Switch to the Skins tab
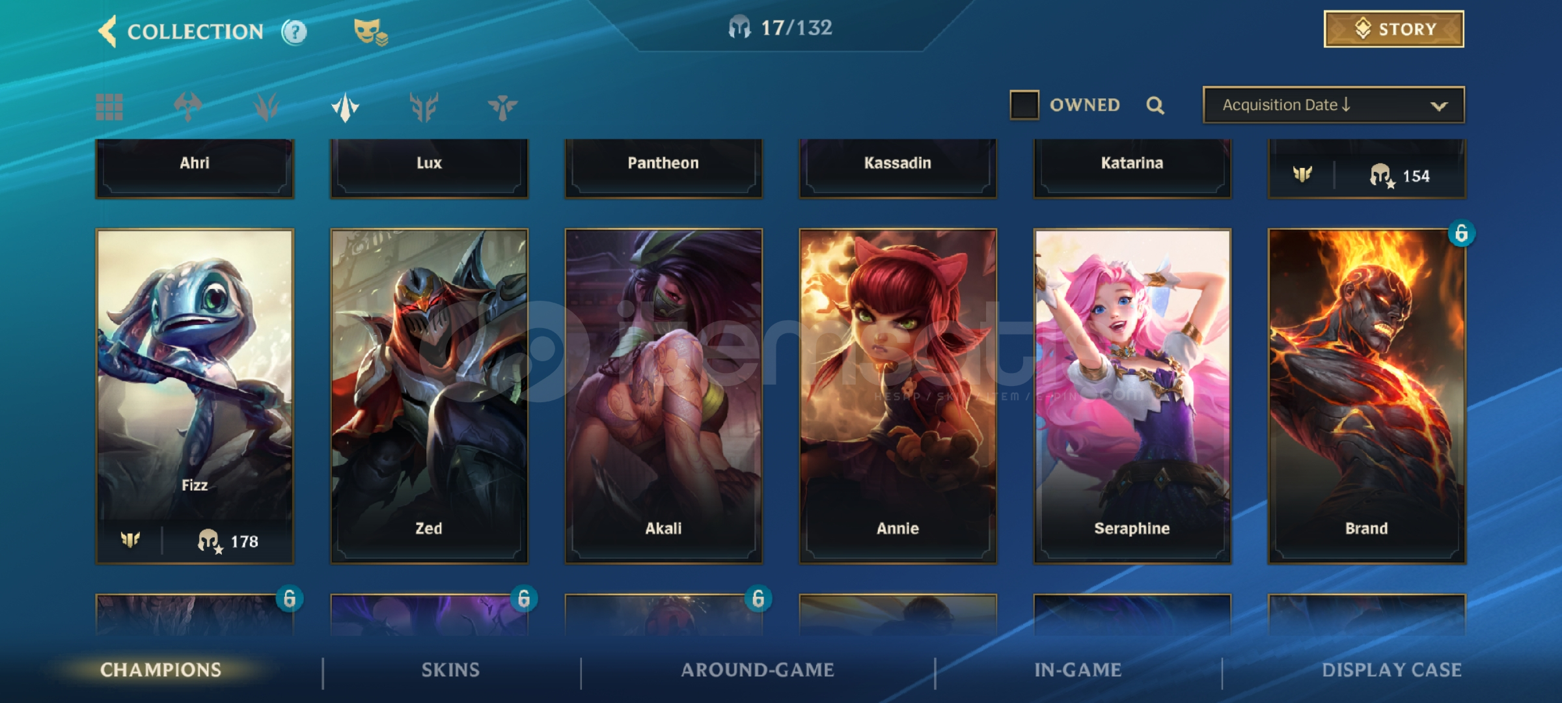This screenshot has height=703, width=1562. 450,670
